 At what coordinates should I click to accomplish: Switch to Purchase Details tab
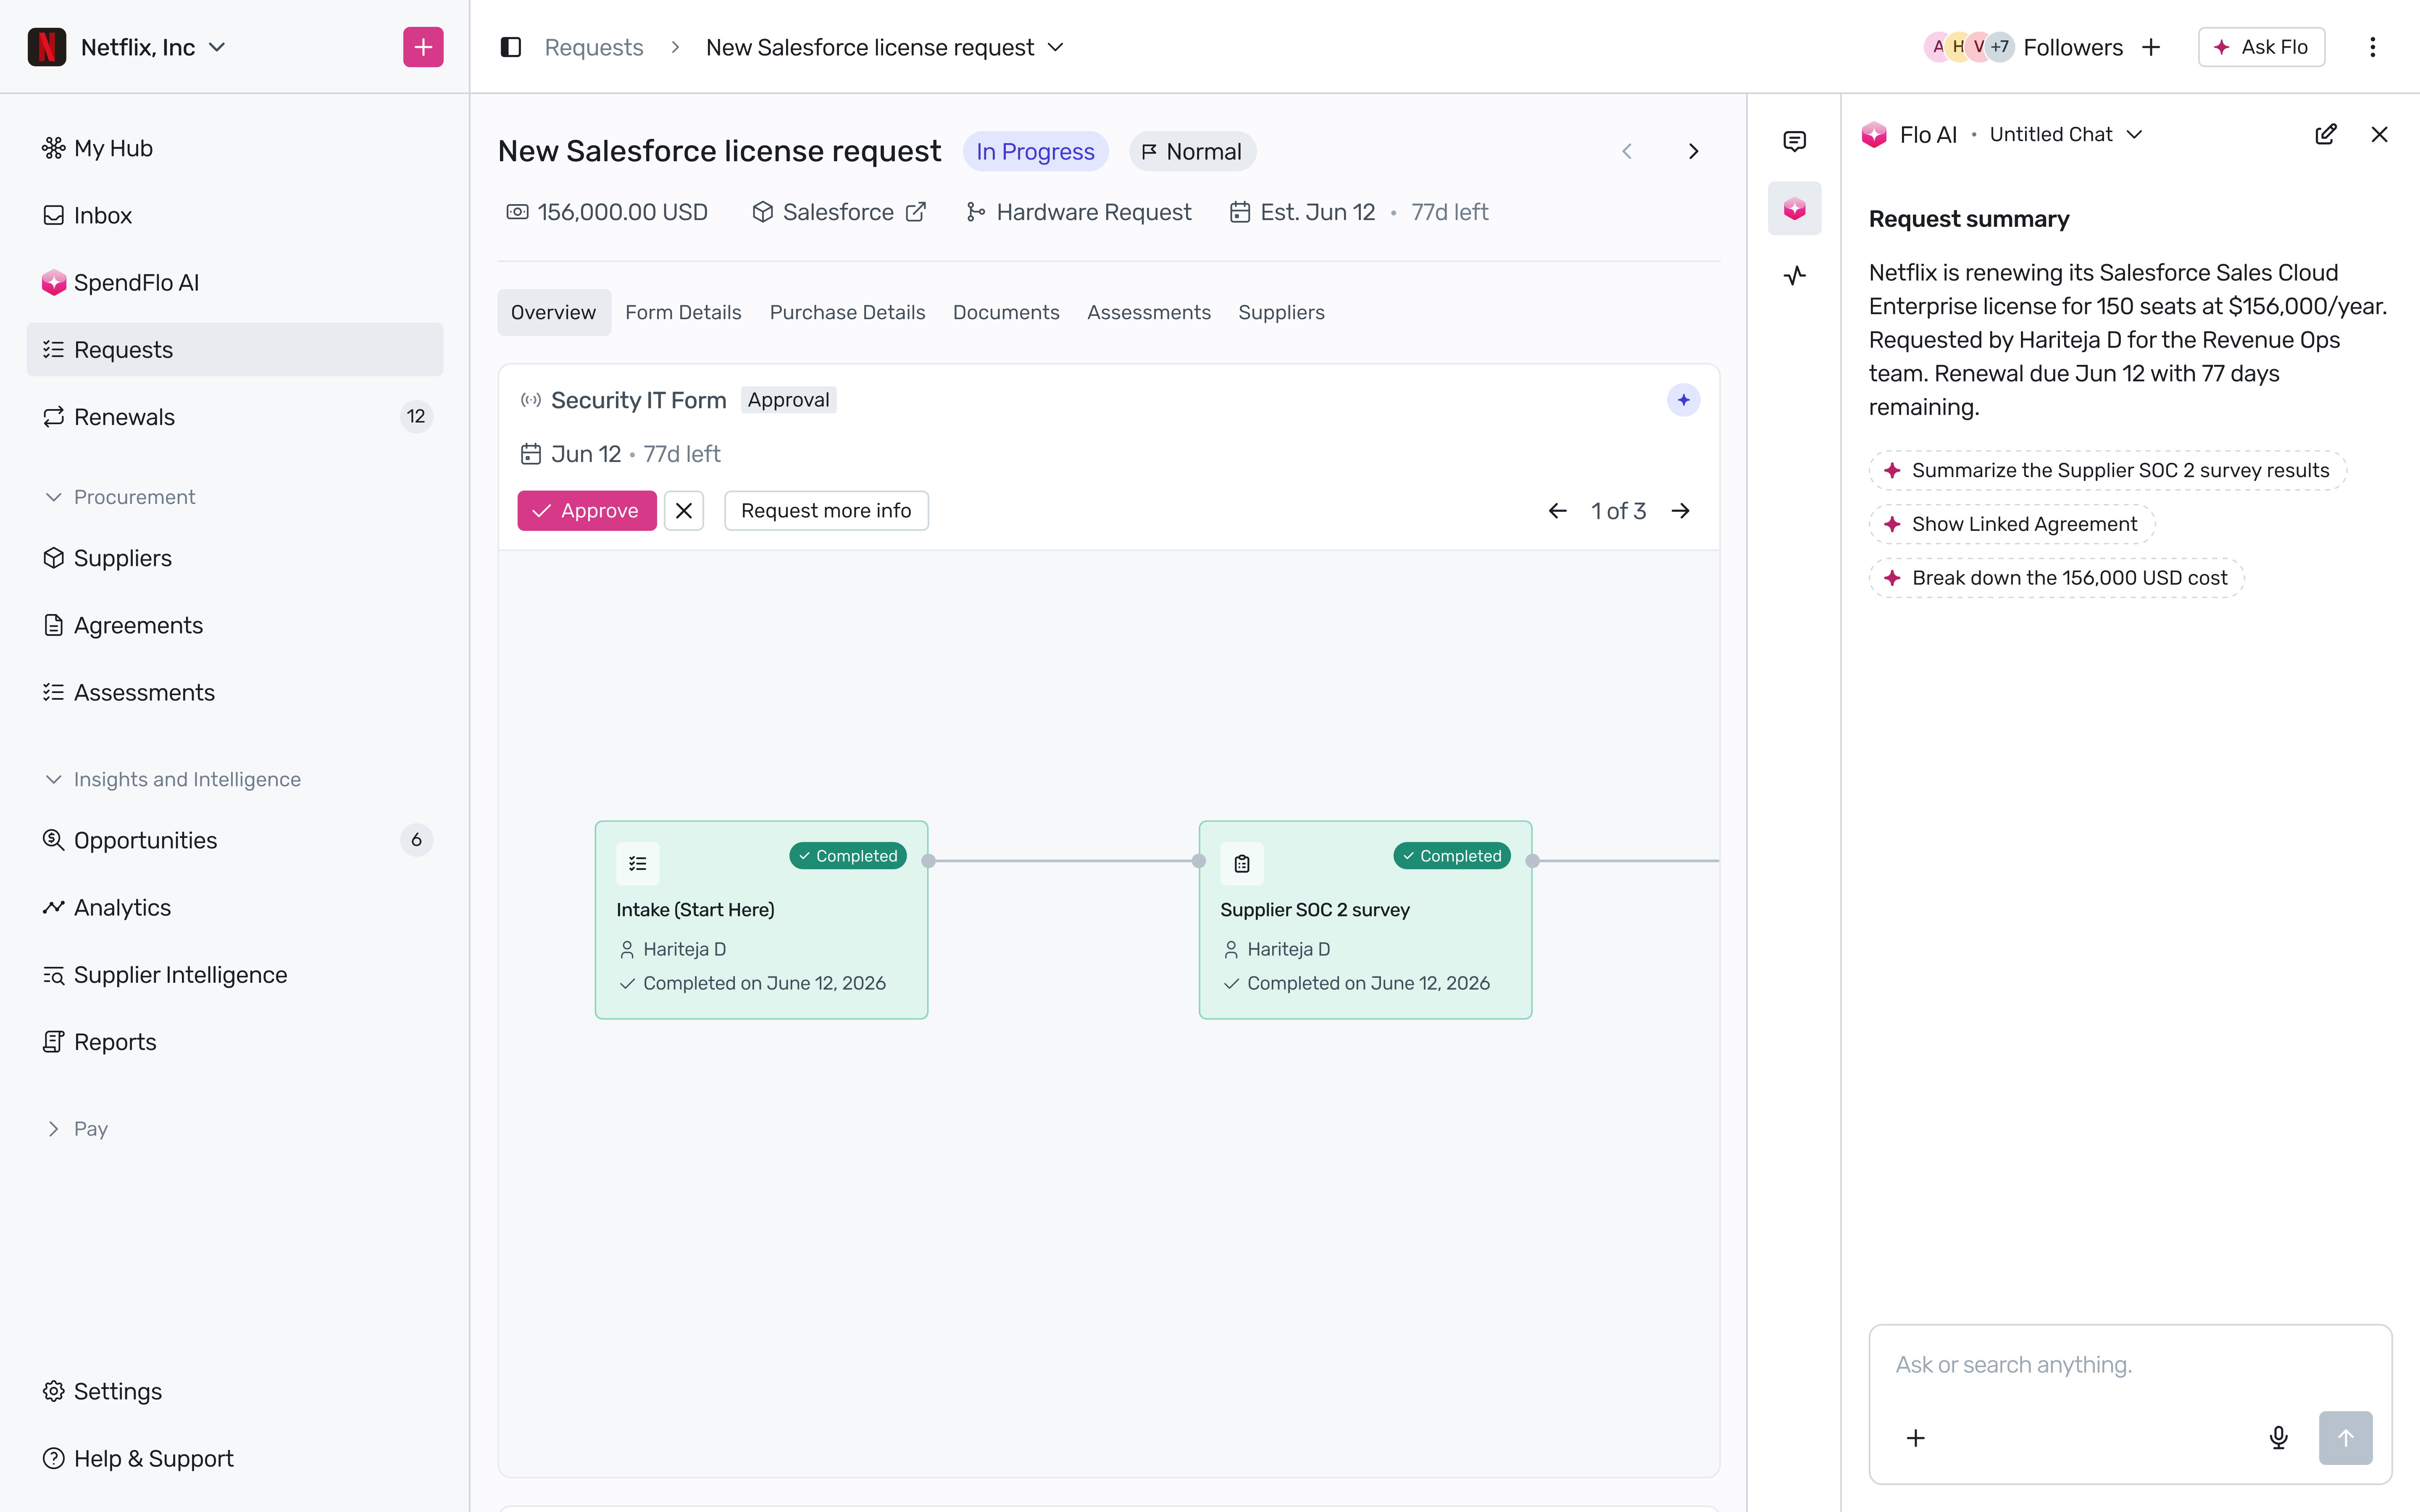[x=847, y=312]
